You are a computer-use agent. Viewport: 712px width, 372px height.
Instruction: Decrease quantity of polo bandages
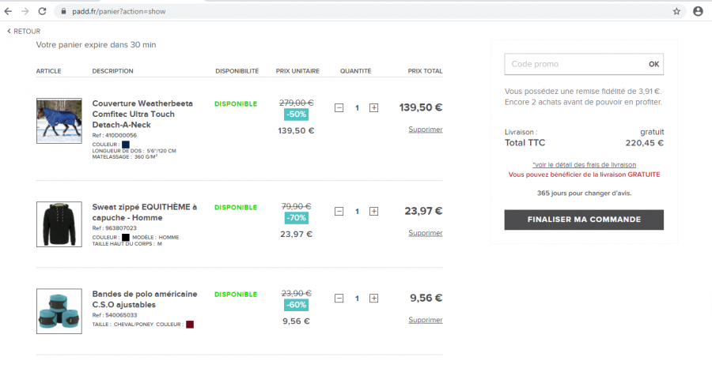point(339,299)
